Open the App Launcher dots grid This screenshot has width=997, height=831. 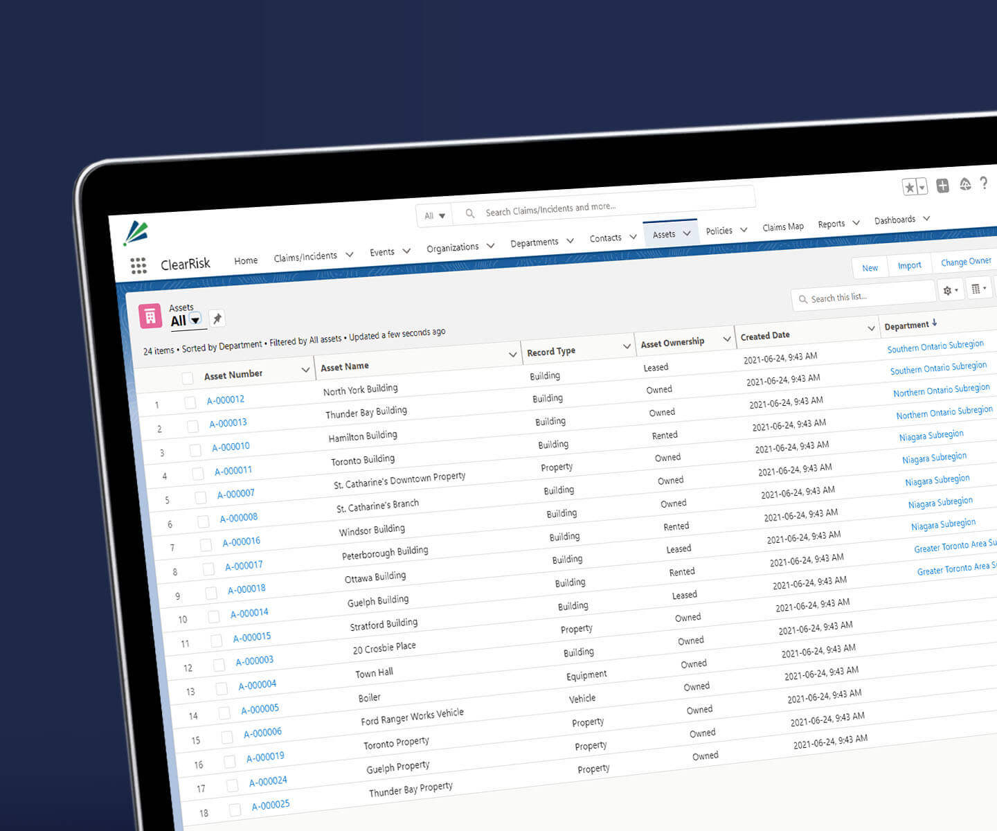tap(138, 266)
